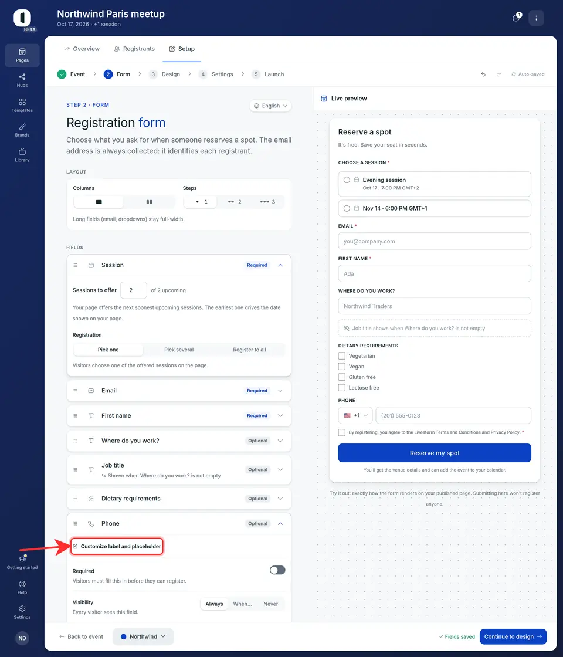Choose 3 steps for the form
The height and width of the screenshot is (657, 563).
click(x=267, y=202)
